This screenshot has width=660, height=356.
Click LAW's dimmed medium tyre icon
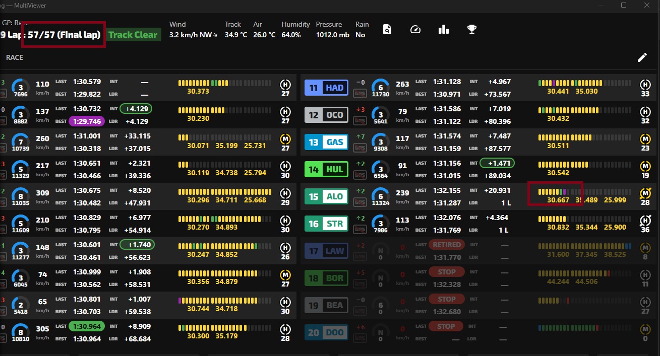645,248
